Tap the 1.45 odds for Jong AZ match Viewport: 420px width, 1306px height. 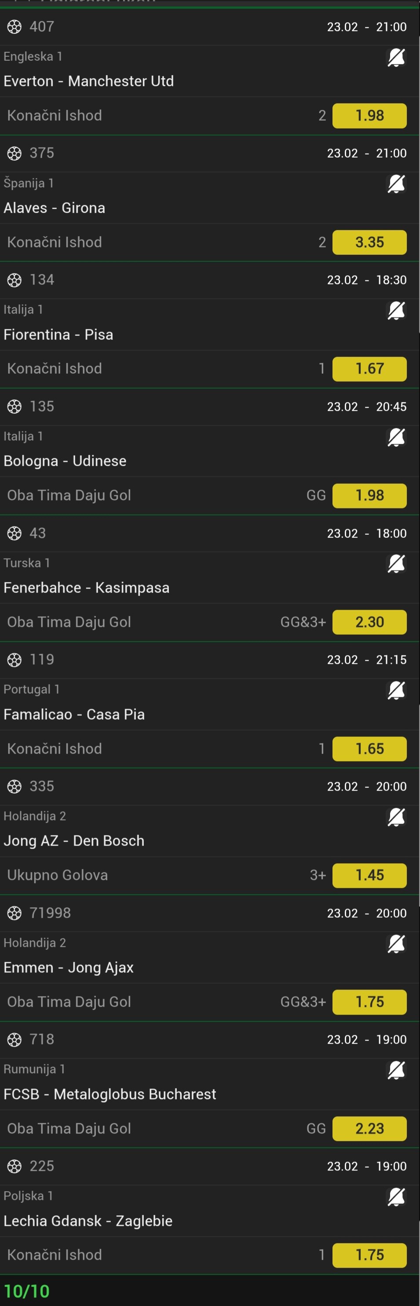pos(369,875)
